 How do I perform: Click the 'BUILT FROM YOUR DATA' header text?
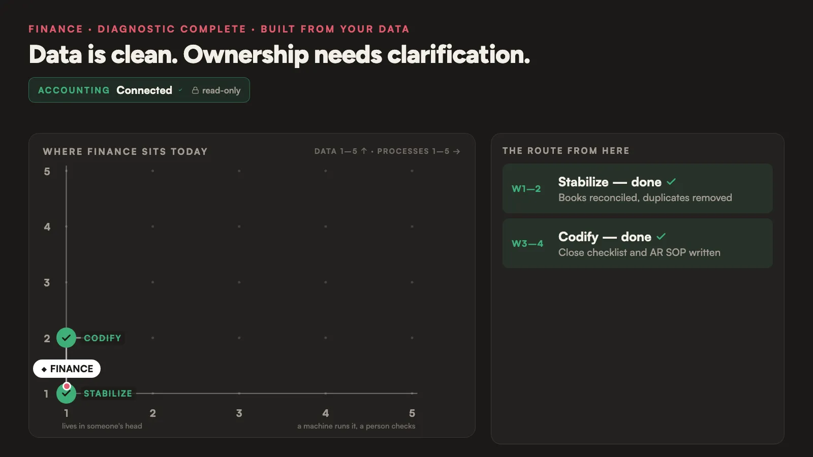(335, 29)
